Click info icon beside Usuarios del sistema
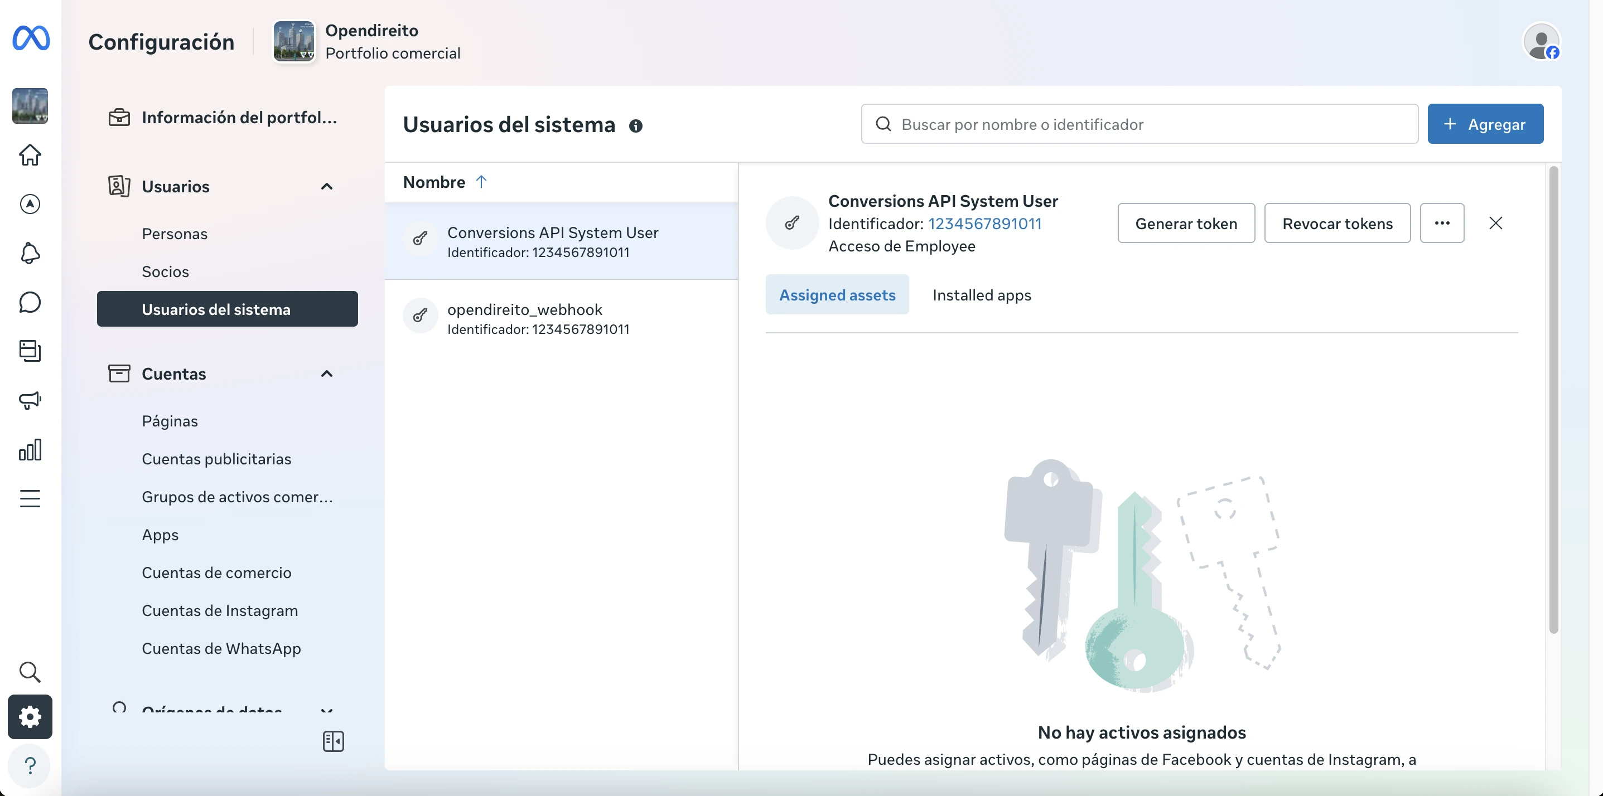1603x796 pixels. 635,126
